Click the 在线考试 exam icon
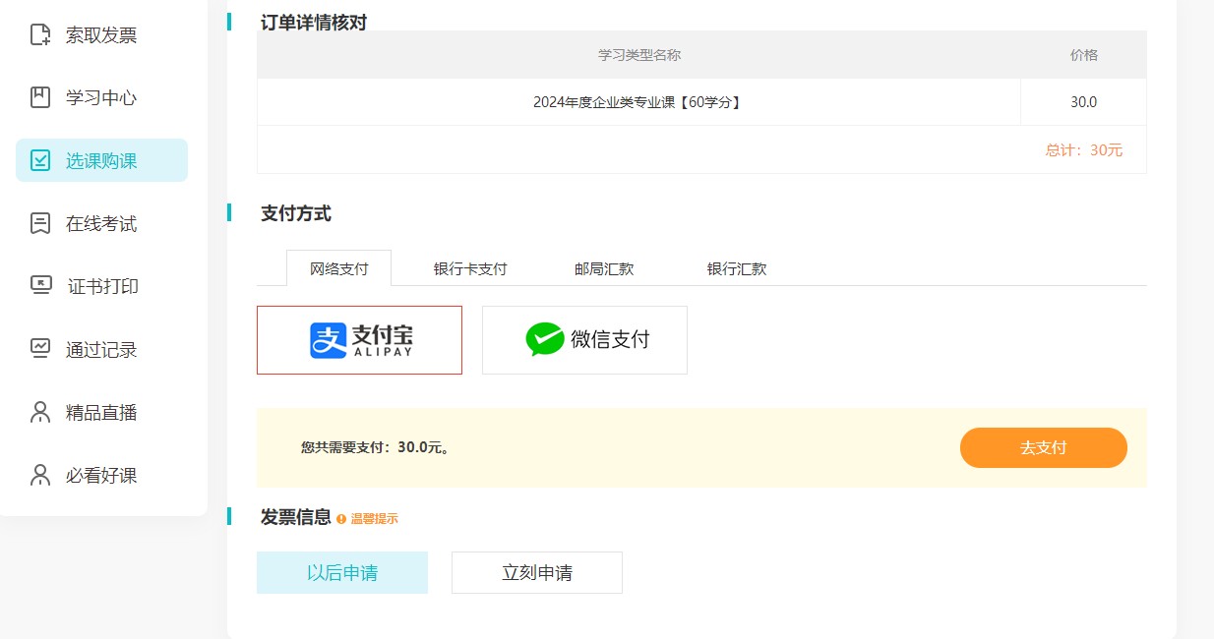This screenshot has width=1214, height=639. click(x=40, y=223)
